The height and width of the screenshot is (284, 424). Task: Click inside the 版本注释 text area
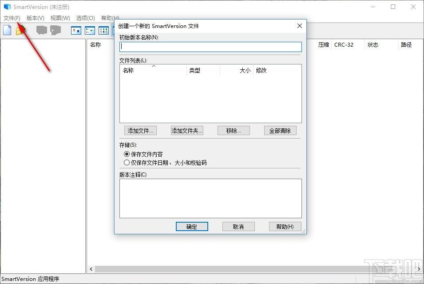pos(210,198)
